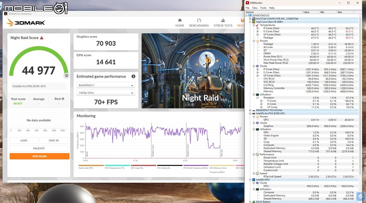Click the ASUS Battery icon

(254, 202)
